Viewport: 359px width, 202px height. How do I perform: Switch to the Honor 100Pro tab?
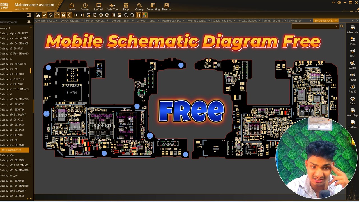click(95, 20)
